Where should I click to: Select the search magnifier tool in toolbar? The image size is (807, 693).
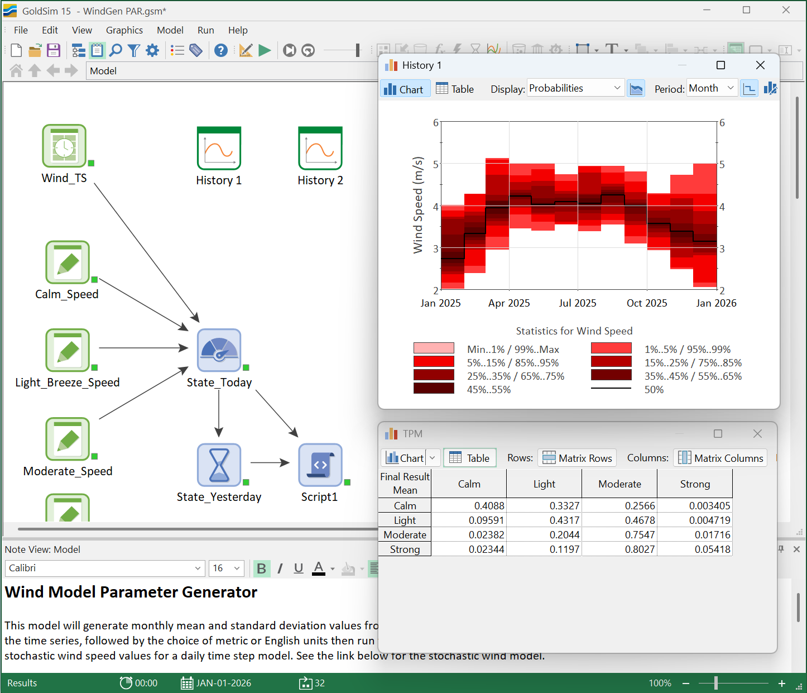click(x=116, y=50)
